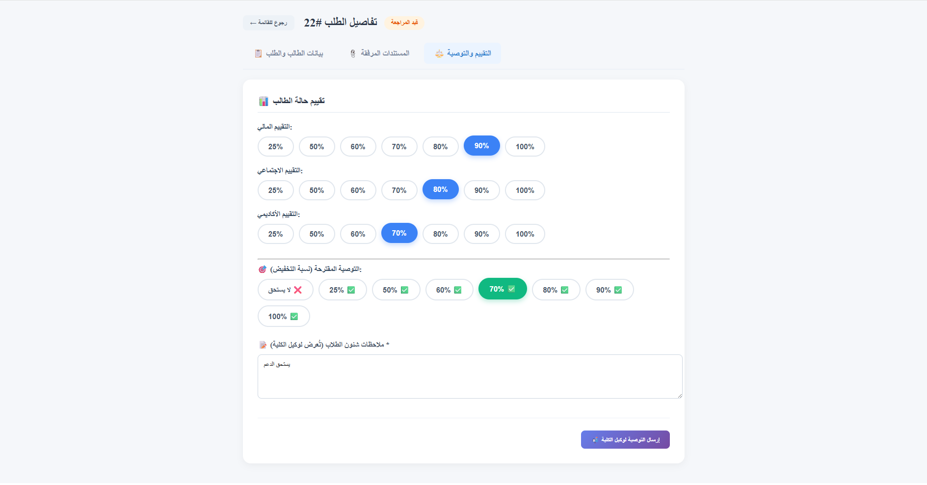
Task: Choose 50% as recommended discount percentage
Action: click(x=396, y=290)
